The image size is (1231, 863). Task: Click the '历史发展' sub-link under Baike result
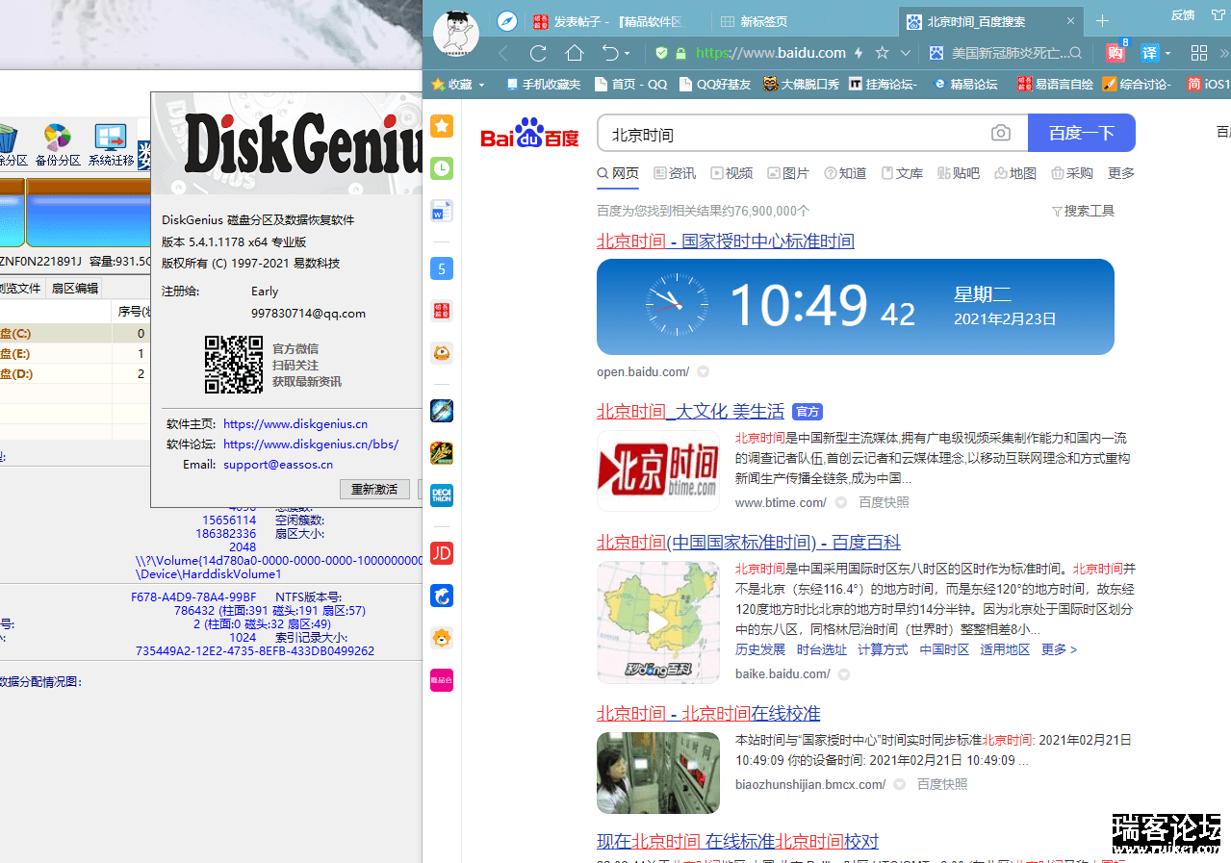click(760, 649)
